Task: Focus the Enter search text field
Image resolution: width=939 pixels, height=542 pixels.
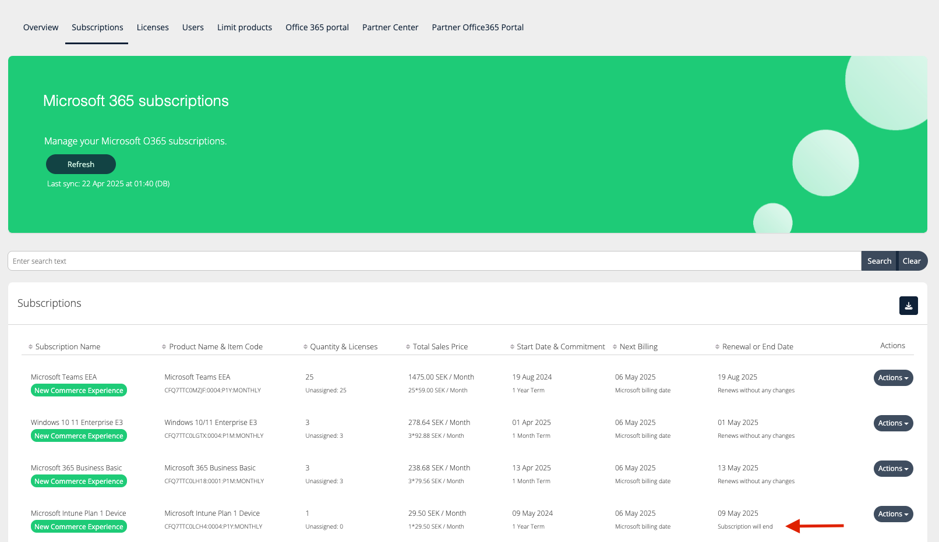Action: 434,261
